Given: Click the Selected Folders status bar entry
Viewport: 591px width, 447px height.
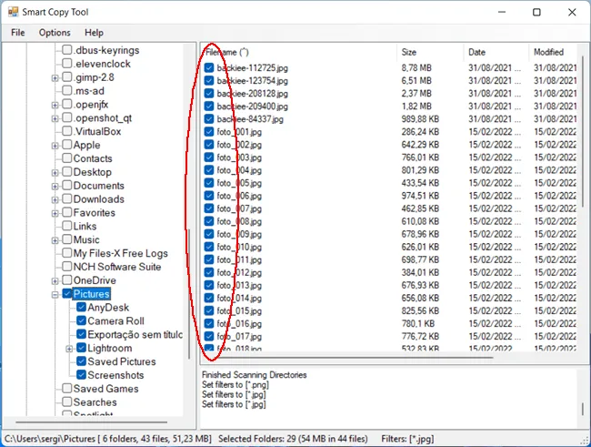Looking at the screenshot, I should (x=293, y=439).
